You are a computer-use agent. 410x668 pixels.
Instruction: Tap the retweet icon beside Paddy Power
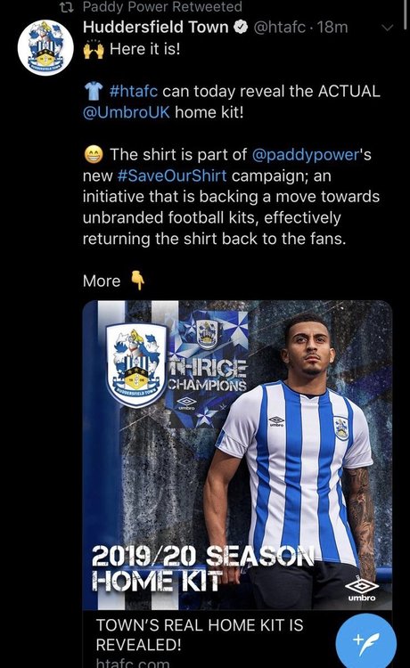tap(67, 7)
